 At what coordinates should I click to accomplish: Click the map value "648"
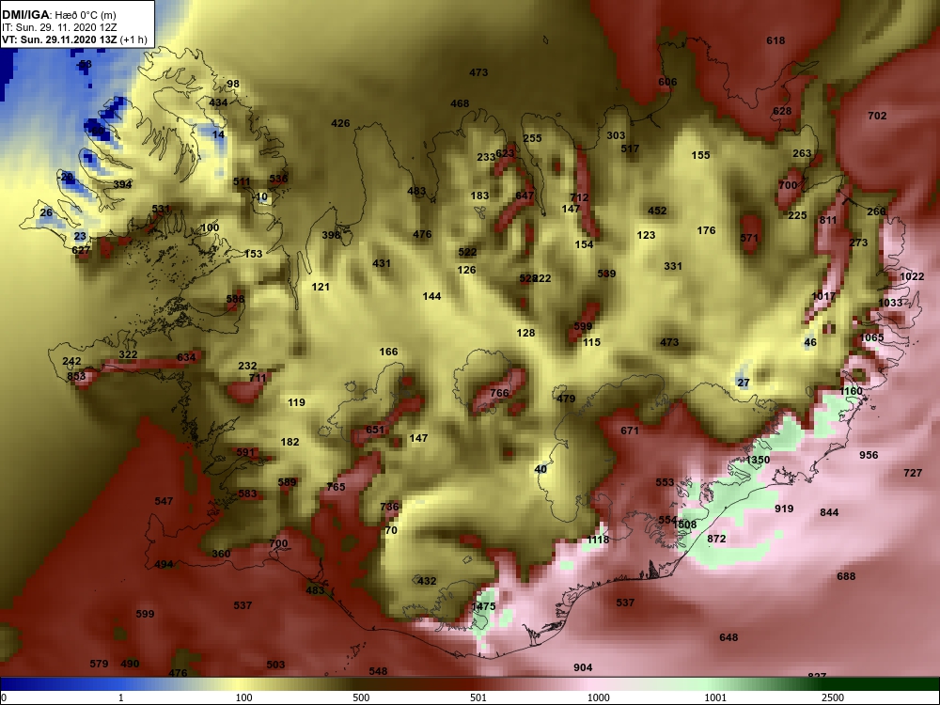[x=728, y=637]
